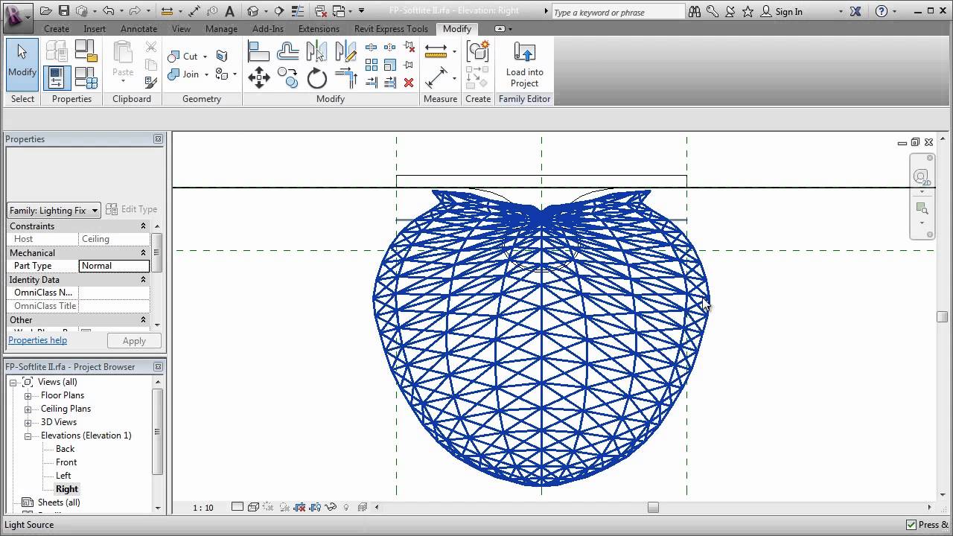
Task: Expand the 3D Views tree node
Action: (28, 422)
